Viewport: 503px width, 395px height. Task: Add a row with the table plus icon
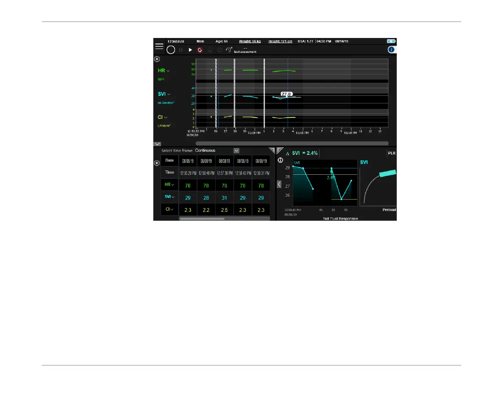click(157, 163)
